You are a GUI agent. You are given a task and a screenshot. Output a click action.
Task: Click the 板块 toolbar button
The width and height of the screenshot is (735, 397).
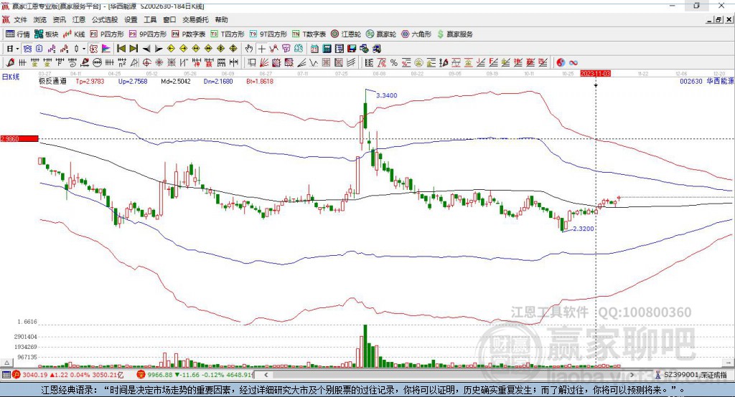point(47,34)
